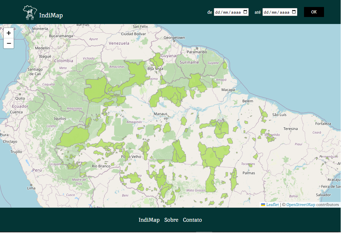Zoom in on the map with the plus button

[9, 33]
